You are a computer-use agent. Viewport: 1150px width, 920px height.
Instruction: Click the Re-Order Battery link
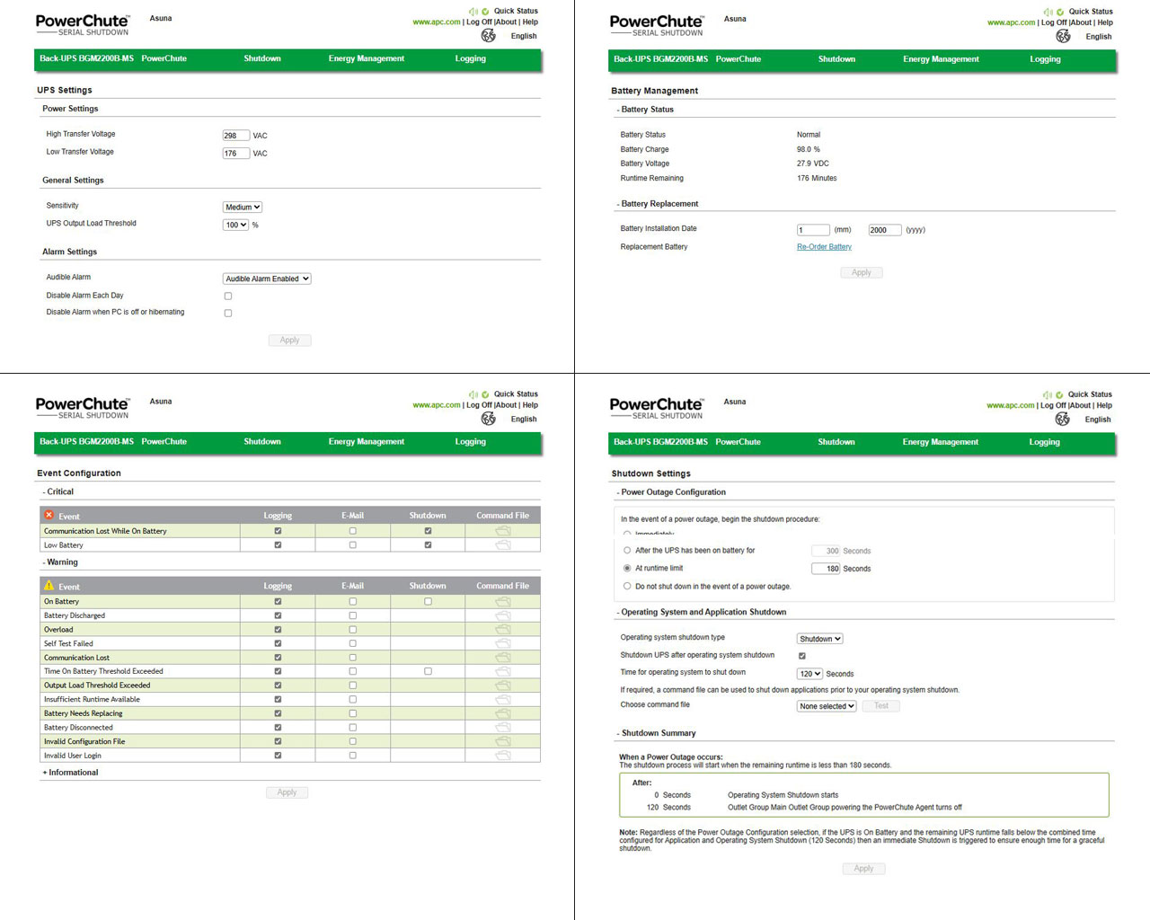[x=824, y=247]
